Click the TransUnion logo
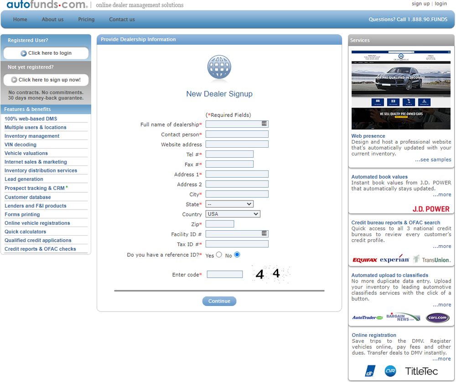 point(432,259)
